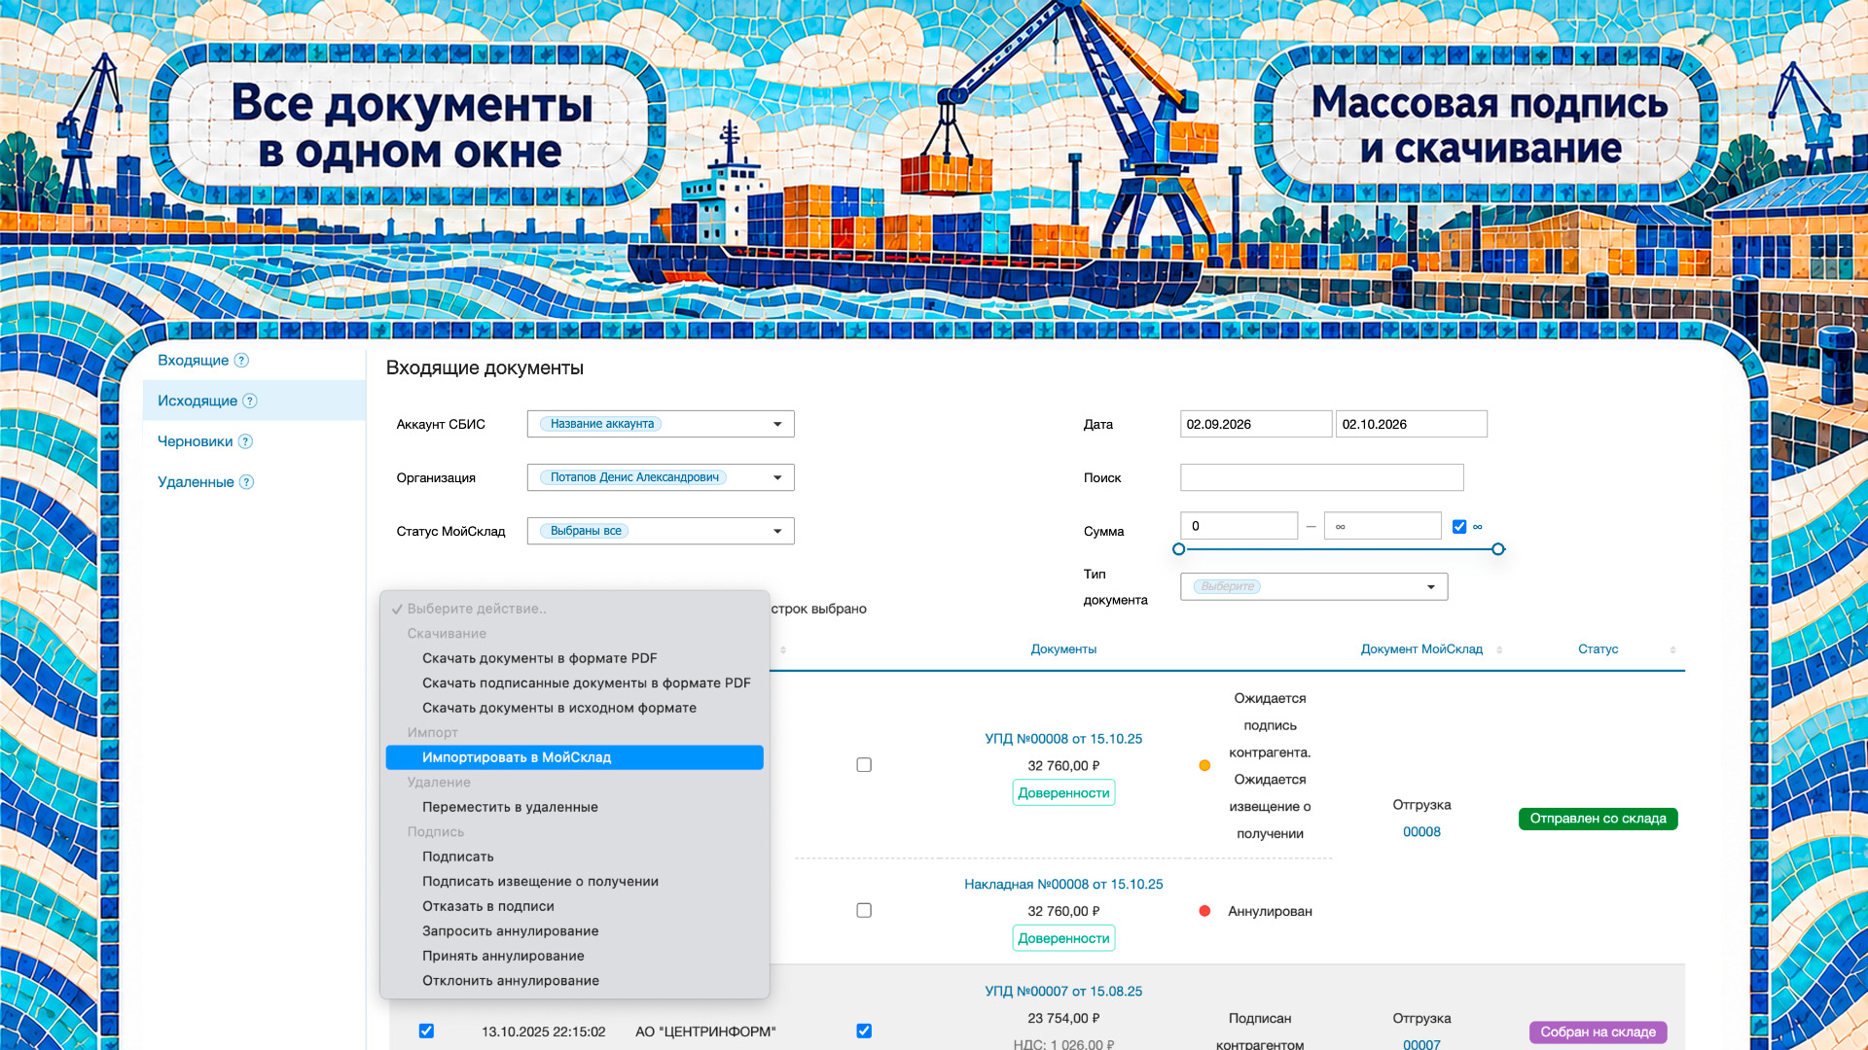Click sort arrows beside Документ МойСклад header
The width and height of the screenshot is (1868, 1050).
1499,649
